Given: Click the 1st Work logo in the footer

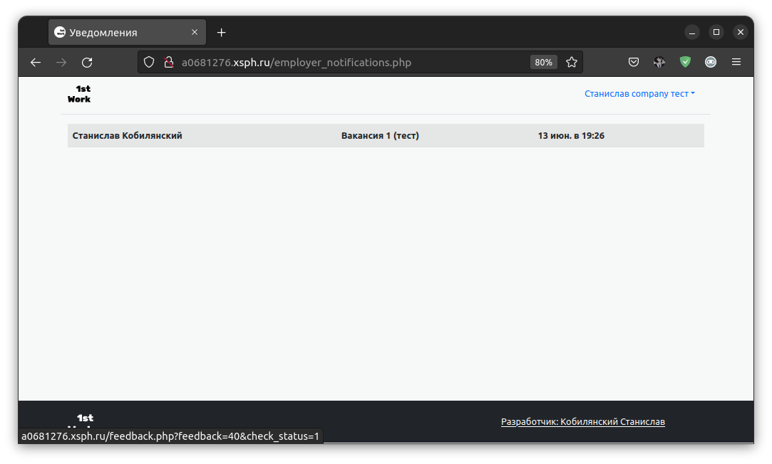Looking at the screenshot, I should click(81, 421).
